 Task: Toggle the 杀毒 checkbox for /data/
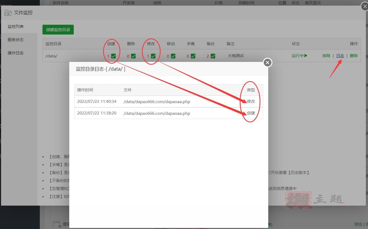(x=193, y=56)
